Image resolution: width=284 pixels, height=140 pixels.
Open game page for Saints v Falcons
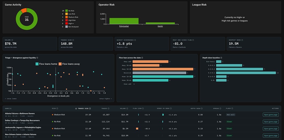click(x=271, y=135)
